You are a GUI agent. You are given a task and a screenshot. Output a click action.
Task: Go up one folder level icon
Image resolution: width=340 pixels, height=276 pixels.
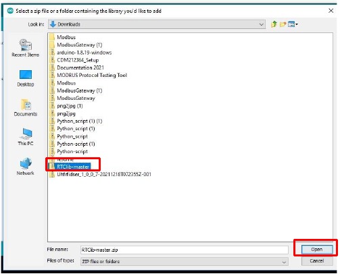(x=274, y=24)
